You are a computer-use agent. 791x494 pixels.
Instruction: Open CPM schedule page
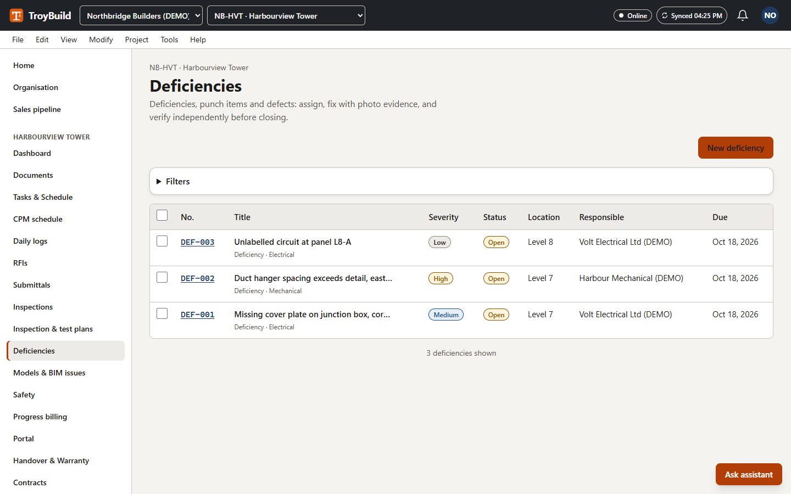tap(66, 219)
